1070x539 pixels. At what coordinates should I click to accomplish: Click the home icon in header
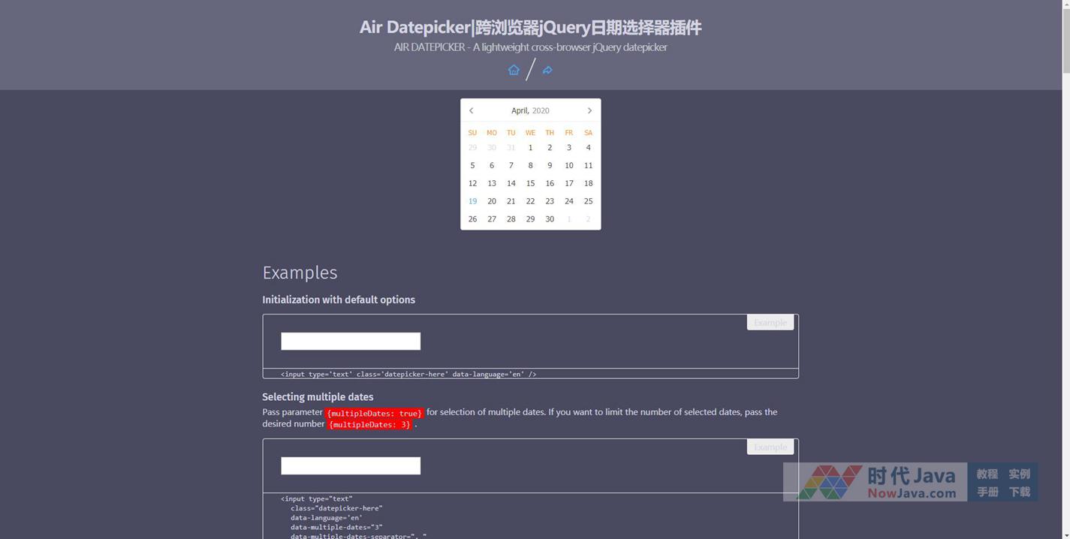[x=514, y=70]
